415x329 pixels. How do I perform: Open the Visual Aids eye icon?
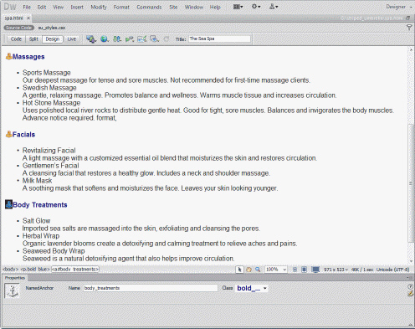pos(154,39)
